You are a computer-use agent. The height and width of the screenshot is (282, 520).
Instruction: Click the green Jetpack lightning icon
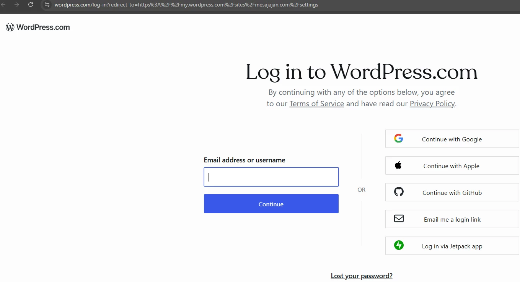click(x=399, y=245)
